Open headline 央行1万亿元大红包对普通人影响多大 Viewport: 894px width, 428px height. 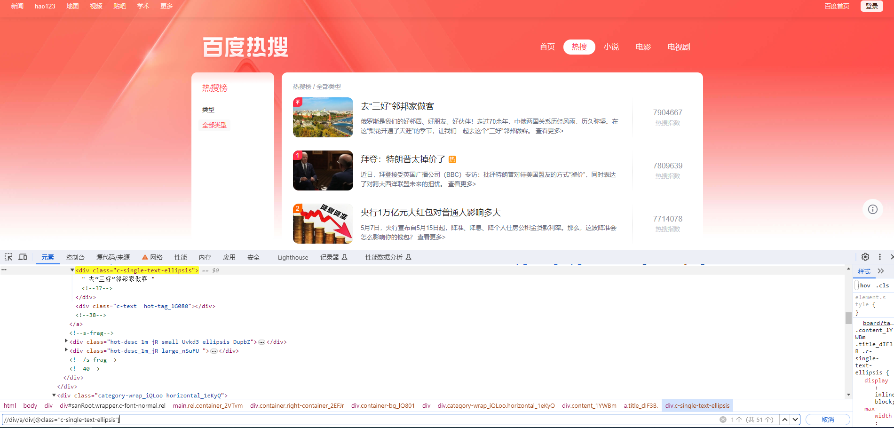431,213
